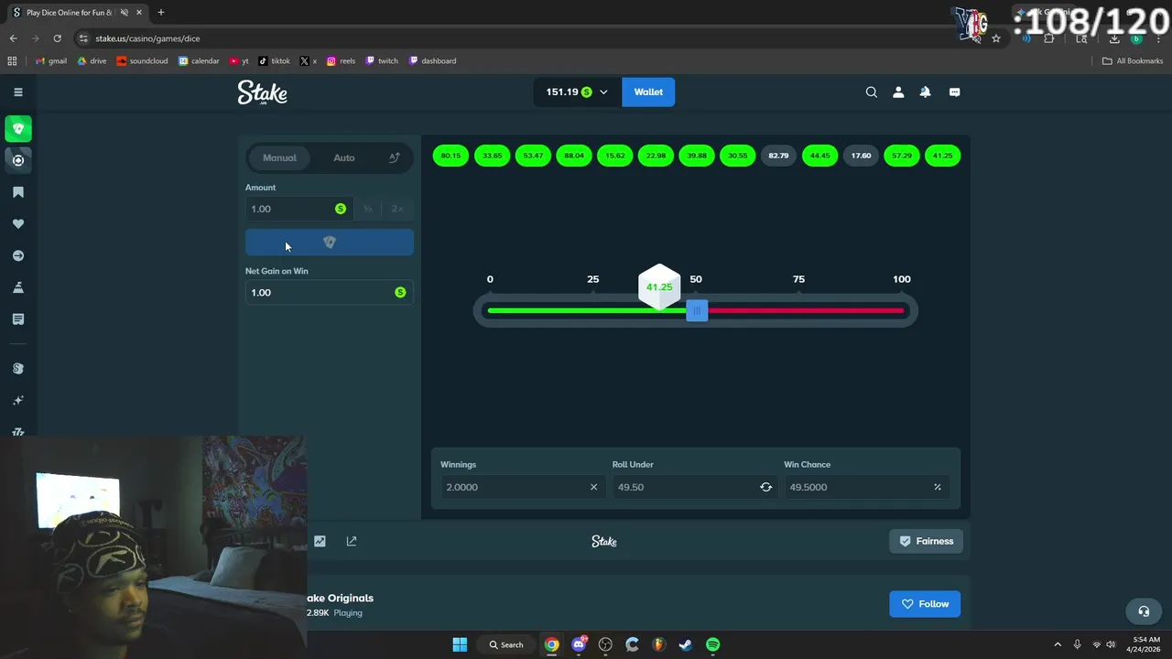The image size is (1172, 659).
Task: Click the Roll Under swap-arrows icon
Action: coord(765,487)
